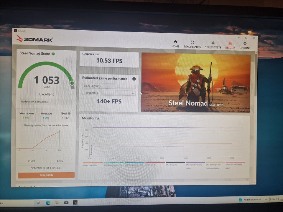Click the estimated game performance info icon

pyautogui.click(x=134, y=79)
